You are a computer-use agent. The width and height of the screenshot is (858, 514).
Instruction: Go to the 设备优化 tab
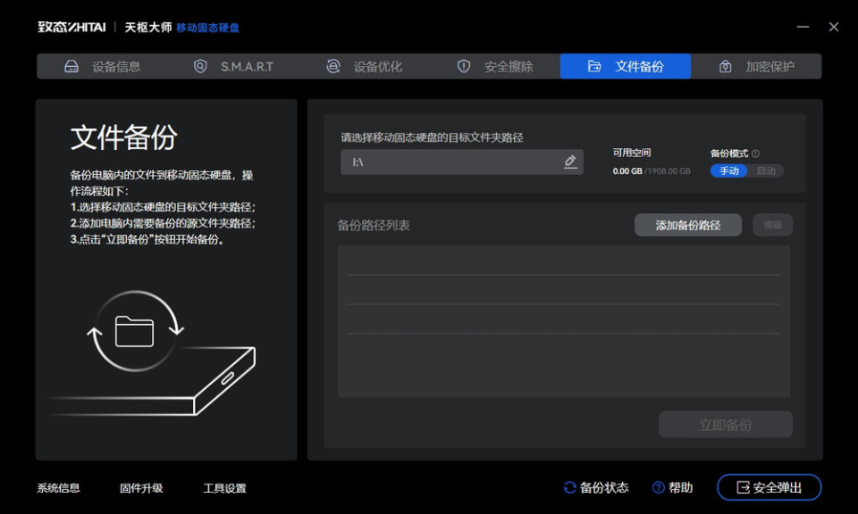pyautogui.click(x=364, y=66)
